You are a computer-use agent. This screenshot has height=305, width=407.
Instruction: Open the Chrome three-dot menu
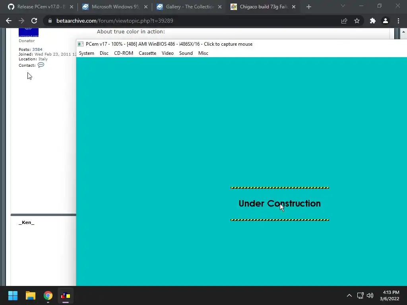click(x=398, y=21)
